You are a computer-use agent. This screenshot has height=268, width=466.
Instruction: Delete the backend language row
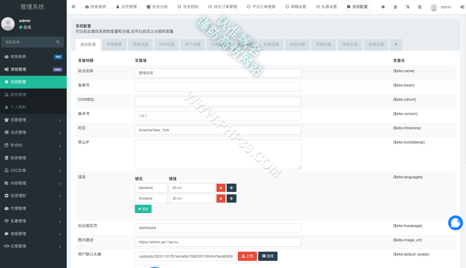coord(221,188)
